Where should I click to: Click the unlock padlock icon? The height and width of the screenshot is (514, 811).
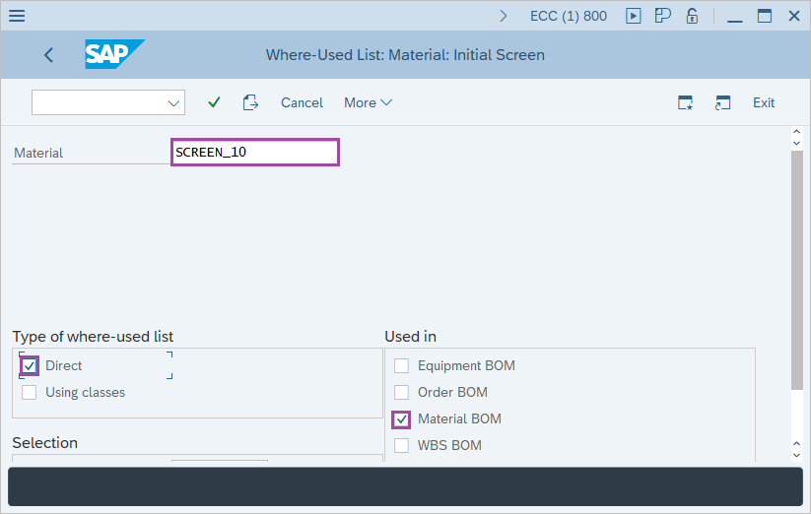(692, 16)
